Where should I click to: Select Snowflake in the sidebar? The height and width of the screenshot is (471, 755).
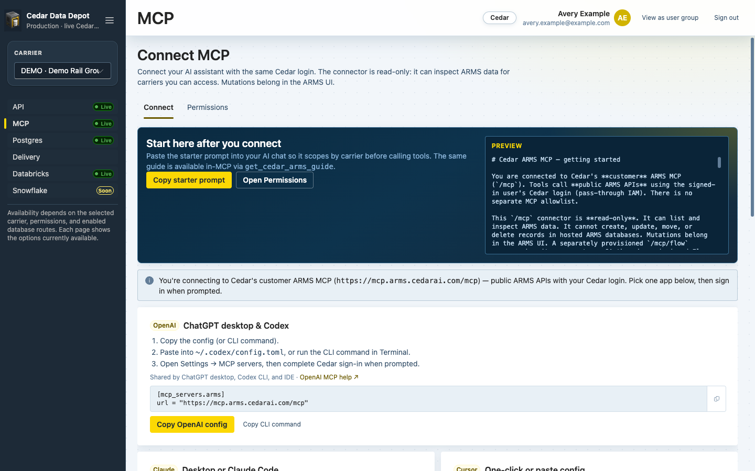[x=63, y=190]
